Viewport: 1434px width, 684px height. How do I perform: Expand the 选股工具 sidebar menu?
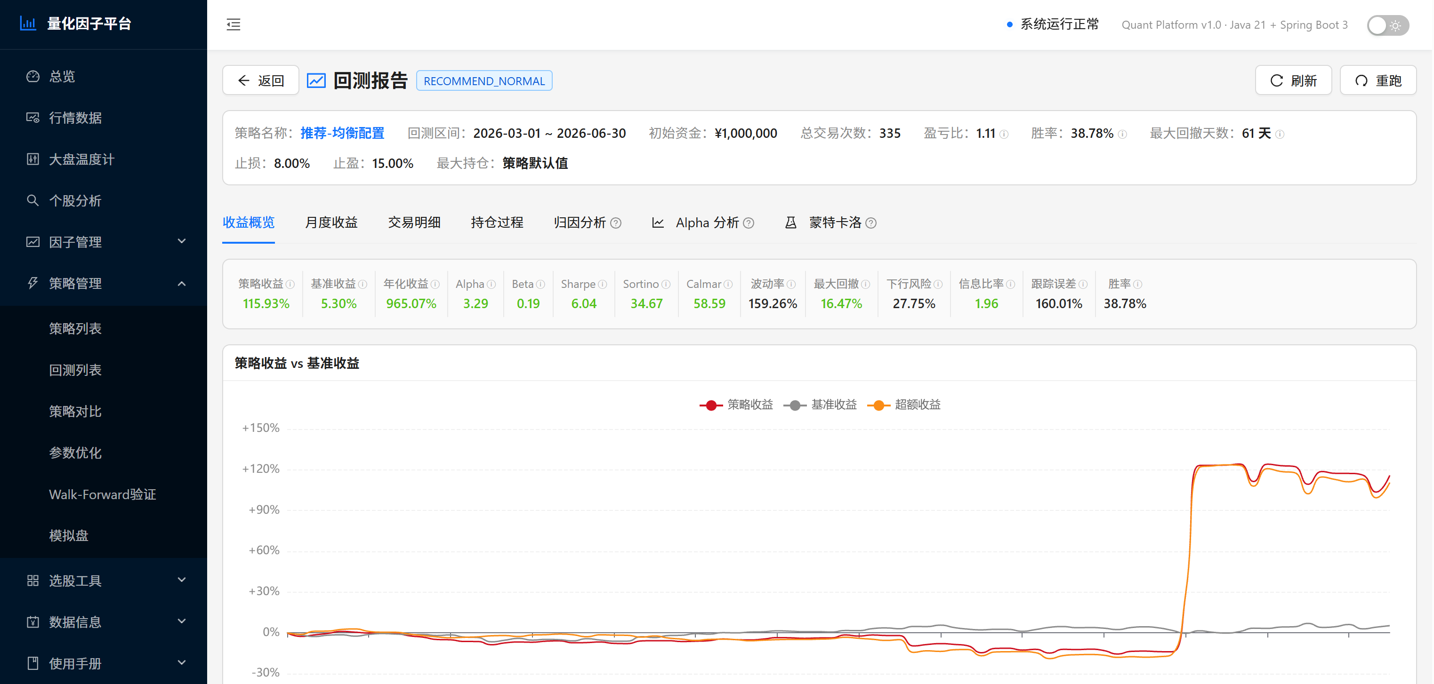104,581
